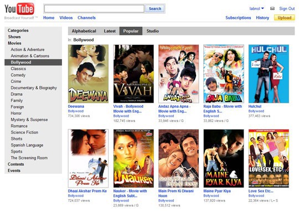The image size is (299, 212).
Task: Select the Studio tab
Action: [x=153, y=31]
